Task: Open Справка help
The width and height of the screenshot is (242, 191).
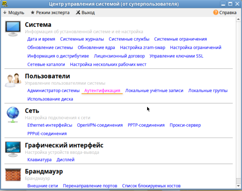Action: point(225,13)
